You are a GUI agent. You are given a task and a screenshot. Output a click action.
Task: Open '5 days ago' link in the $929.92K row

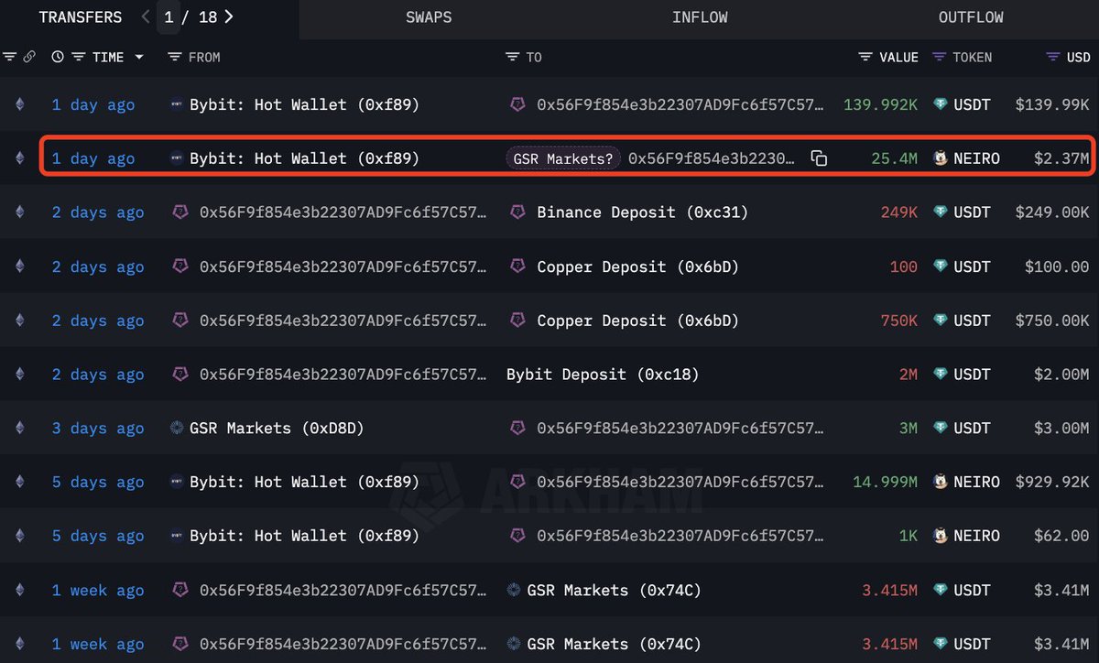tap(98, 482)
